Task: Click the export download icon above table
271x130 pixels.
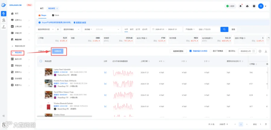Action: (266, 51)
